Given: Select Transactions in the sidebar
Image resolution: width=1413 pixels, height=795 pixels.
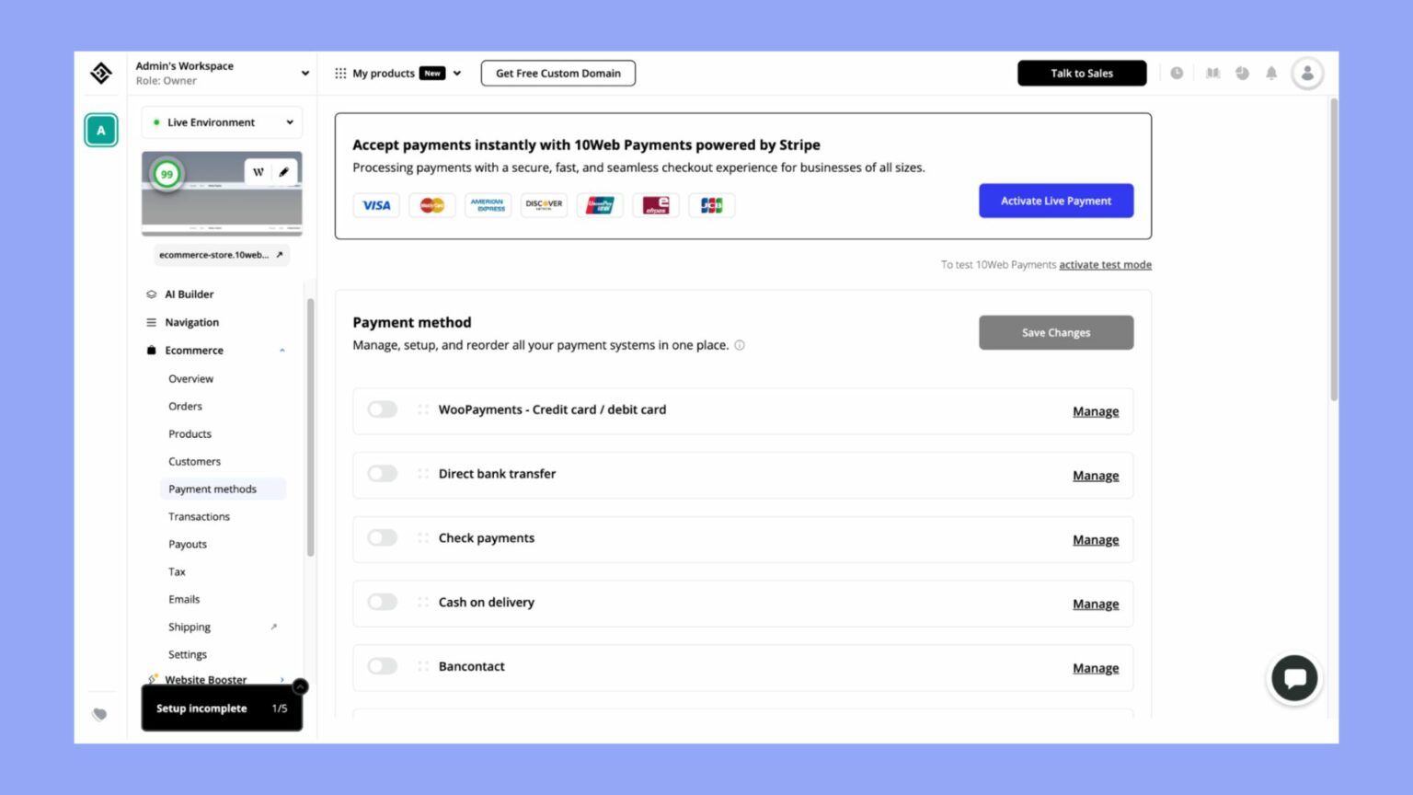Looking at the screenshot, I should pyautogui.click(x=199, y=516).
